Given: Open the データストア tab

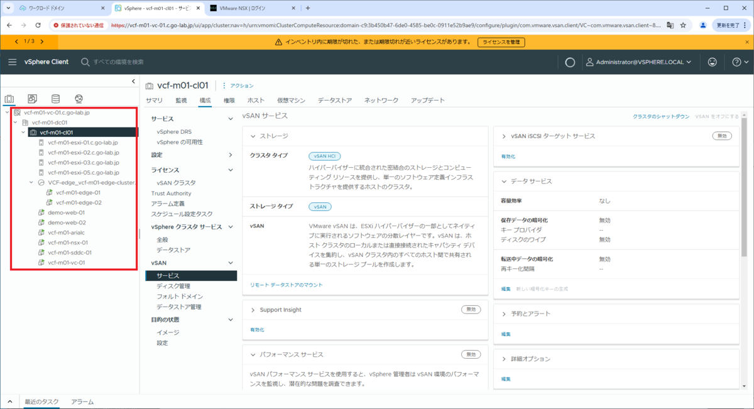Looking at the screenshot, I should pyautogui.click(x=335, y=101).
